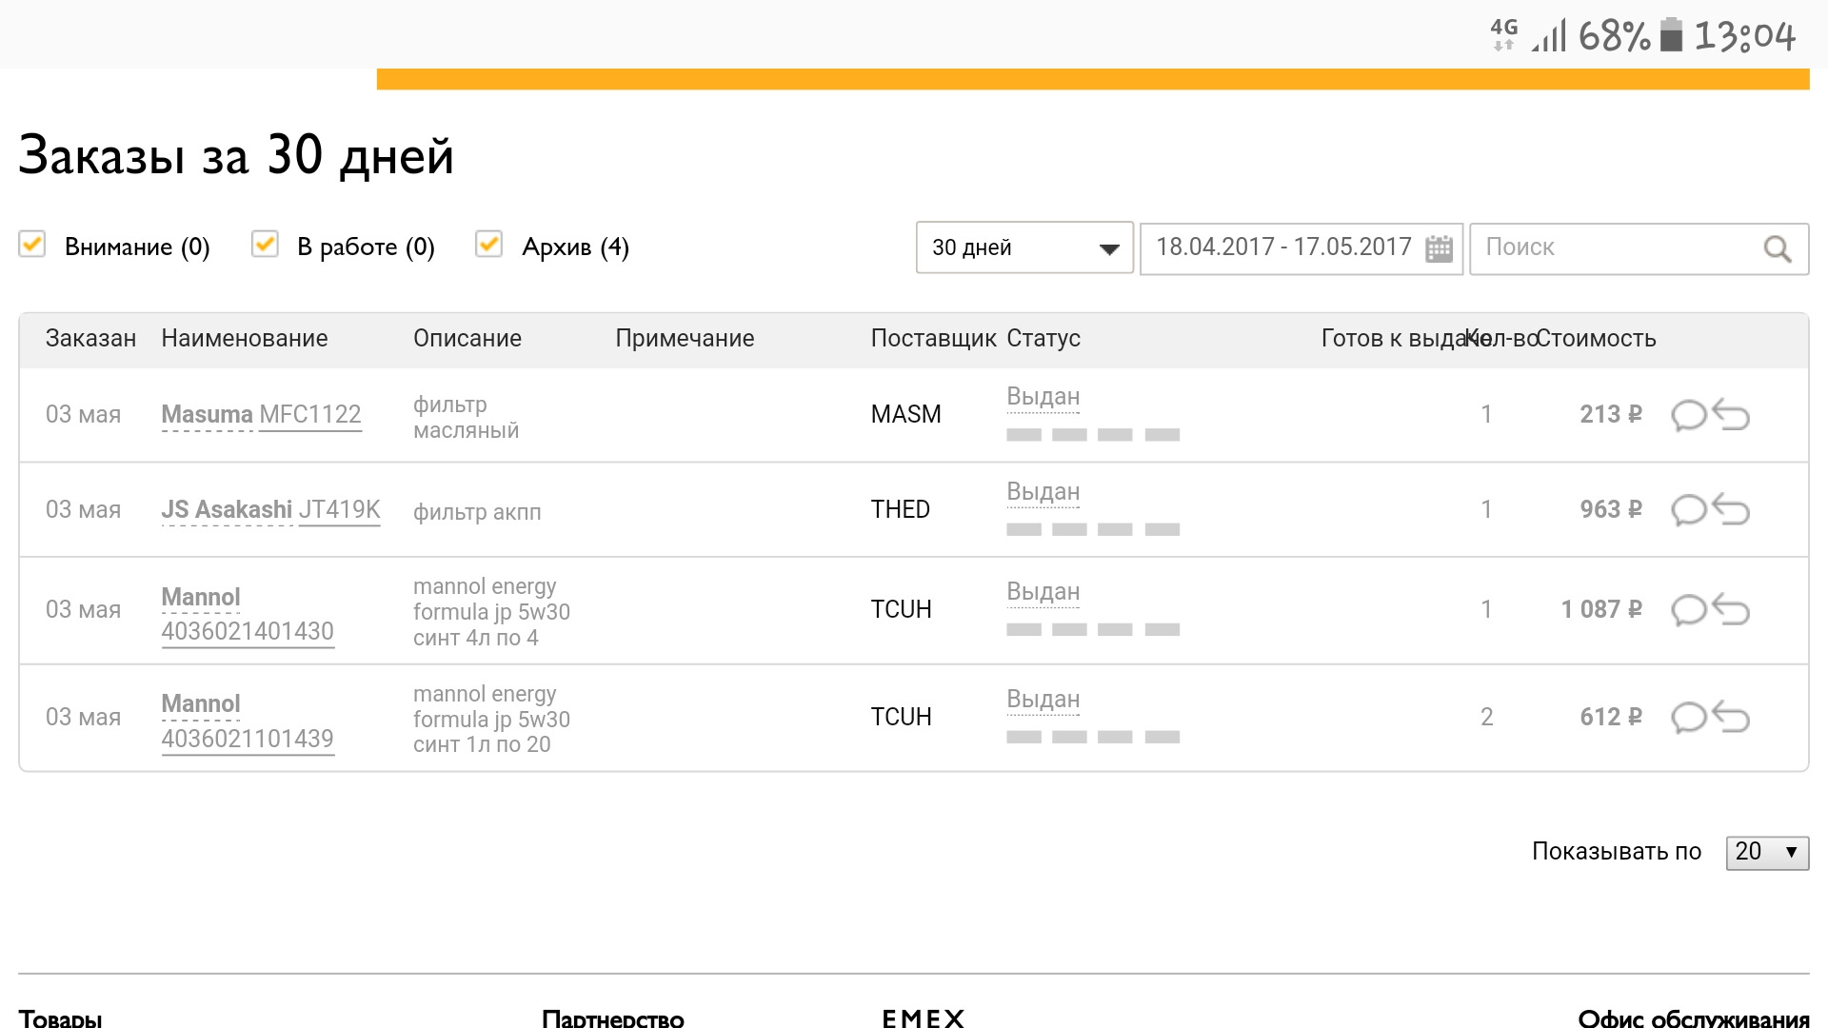
Task: Open part number 4036021401430 link
Action: point(248,632)
